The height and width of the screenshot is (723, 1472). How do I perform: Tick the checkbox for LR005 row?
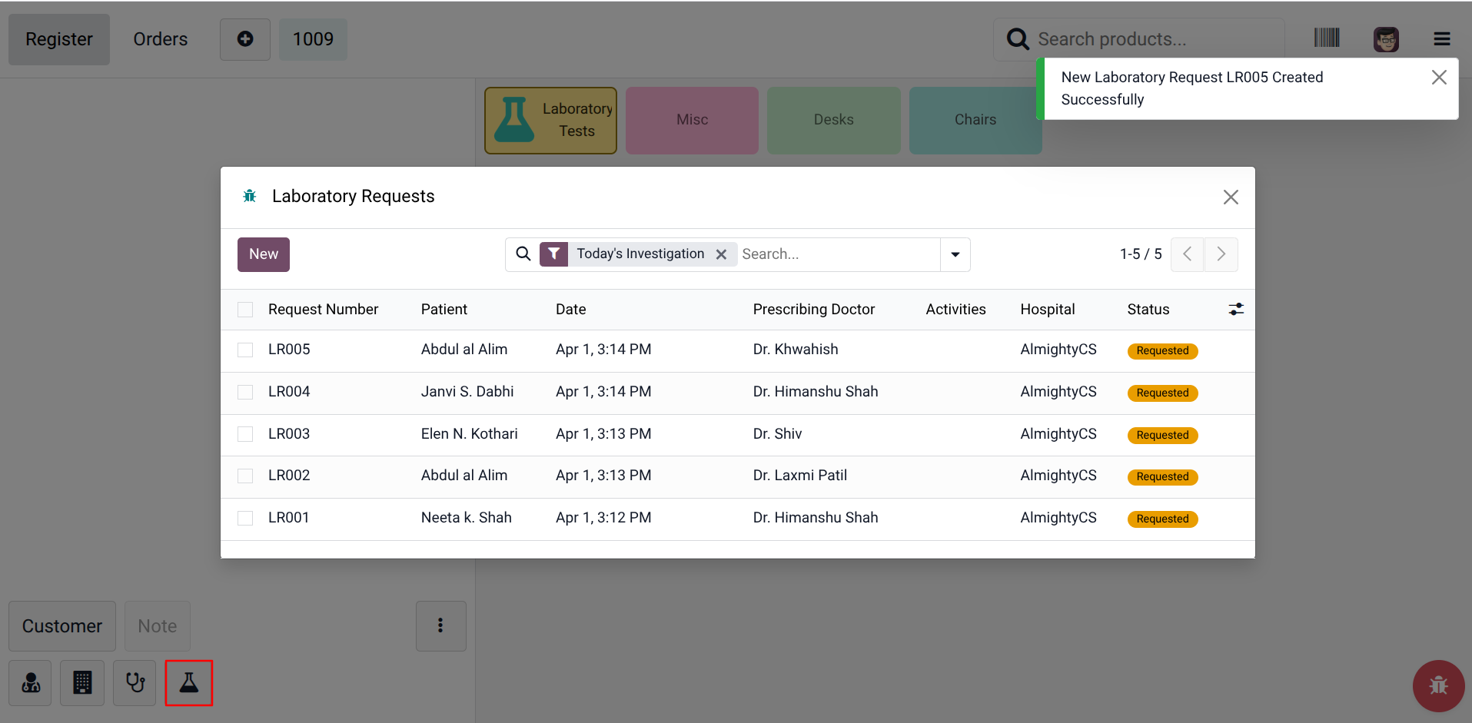245,350
